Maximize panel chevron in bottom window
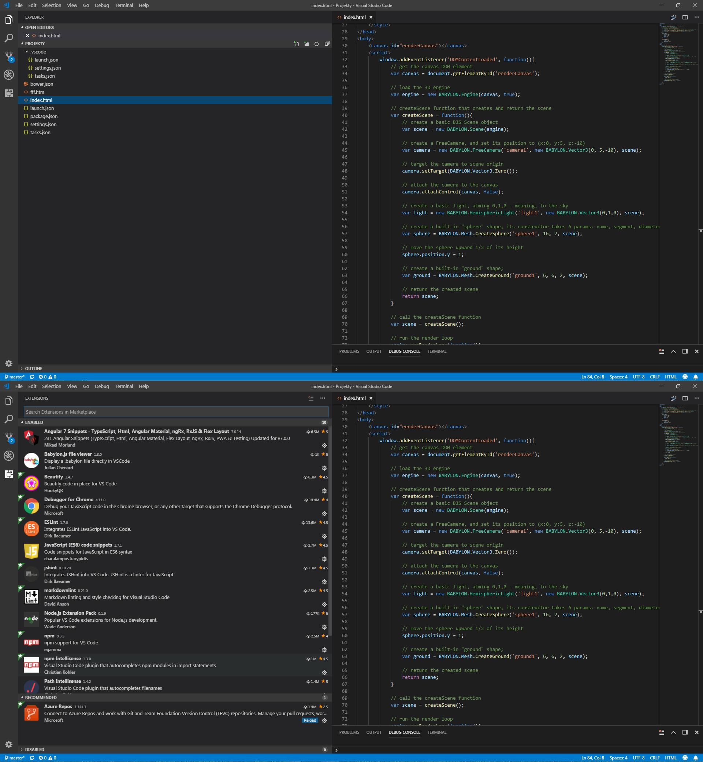 pyautogui.click(x=673, y=732)
